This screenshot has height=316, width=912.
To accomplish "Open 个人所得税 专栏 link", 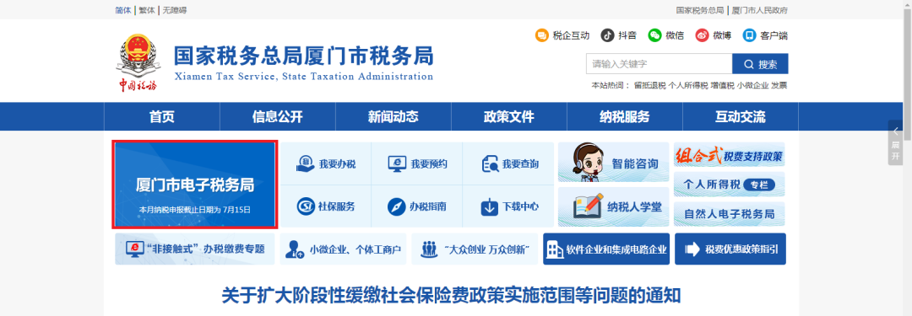I will pyautogui.click(x=730, y=185).
